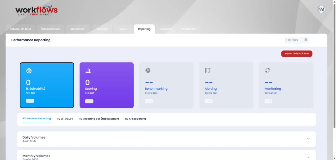Click the percentage badge on R. Solvabilité card

30,101
